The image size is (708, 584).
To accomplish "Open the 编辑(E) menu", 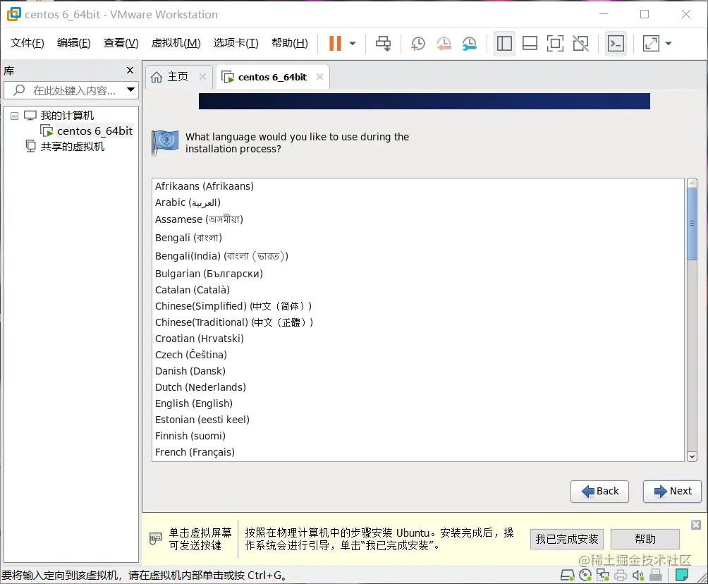I will click(x=74, y=43).
